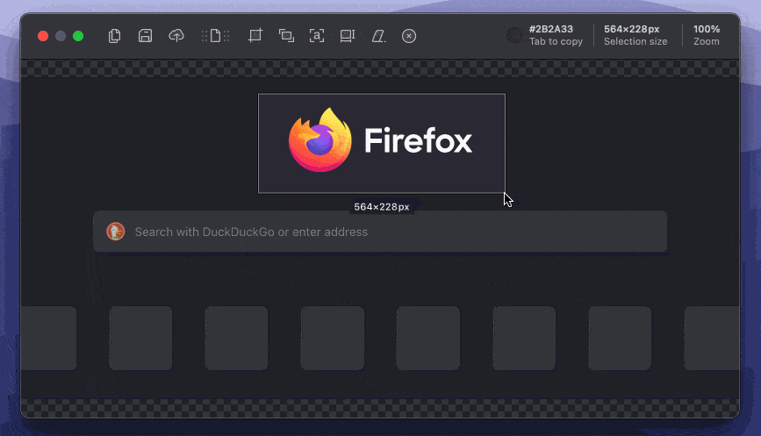Click the green macOS fullscreen button

tap(78, 36)
